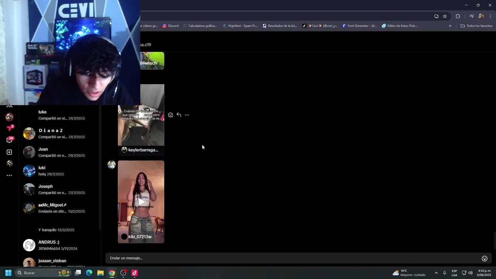The height and width of the screenshot is (279, 496).
Task: Open the volume control in system tray
Action: (x=470, y=273)
